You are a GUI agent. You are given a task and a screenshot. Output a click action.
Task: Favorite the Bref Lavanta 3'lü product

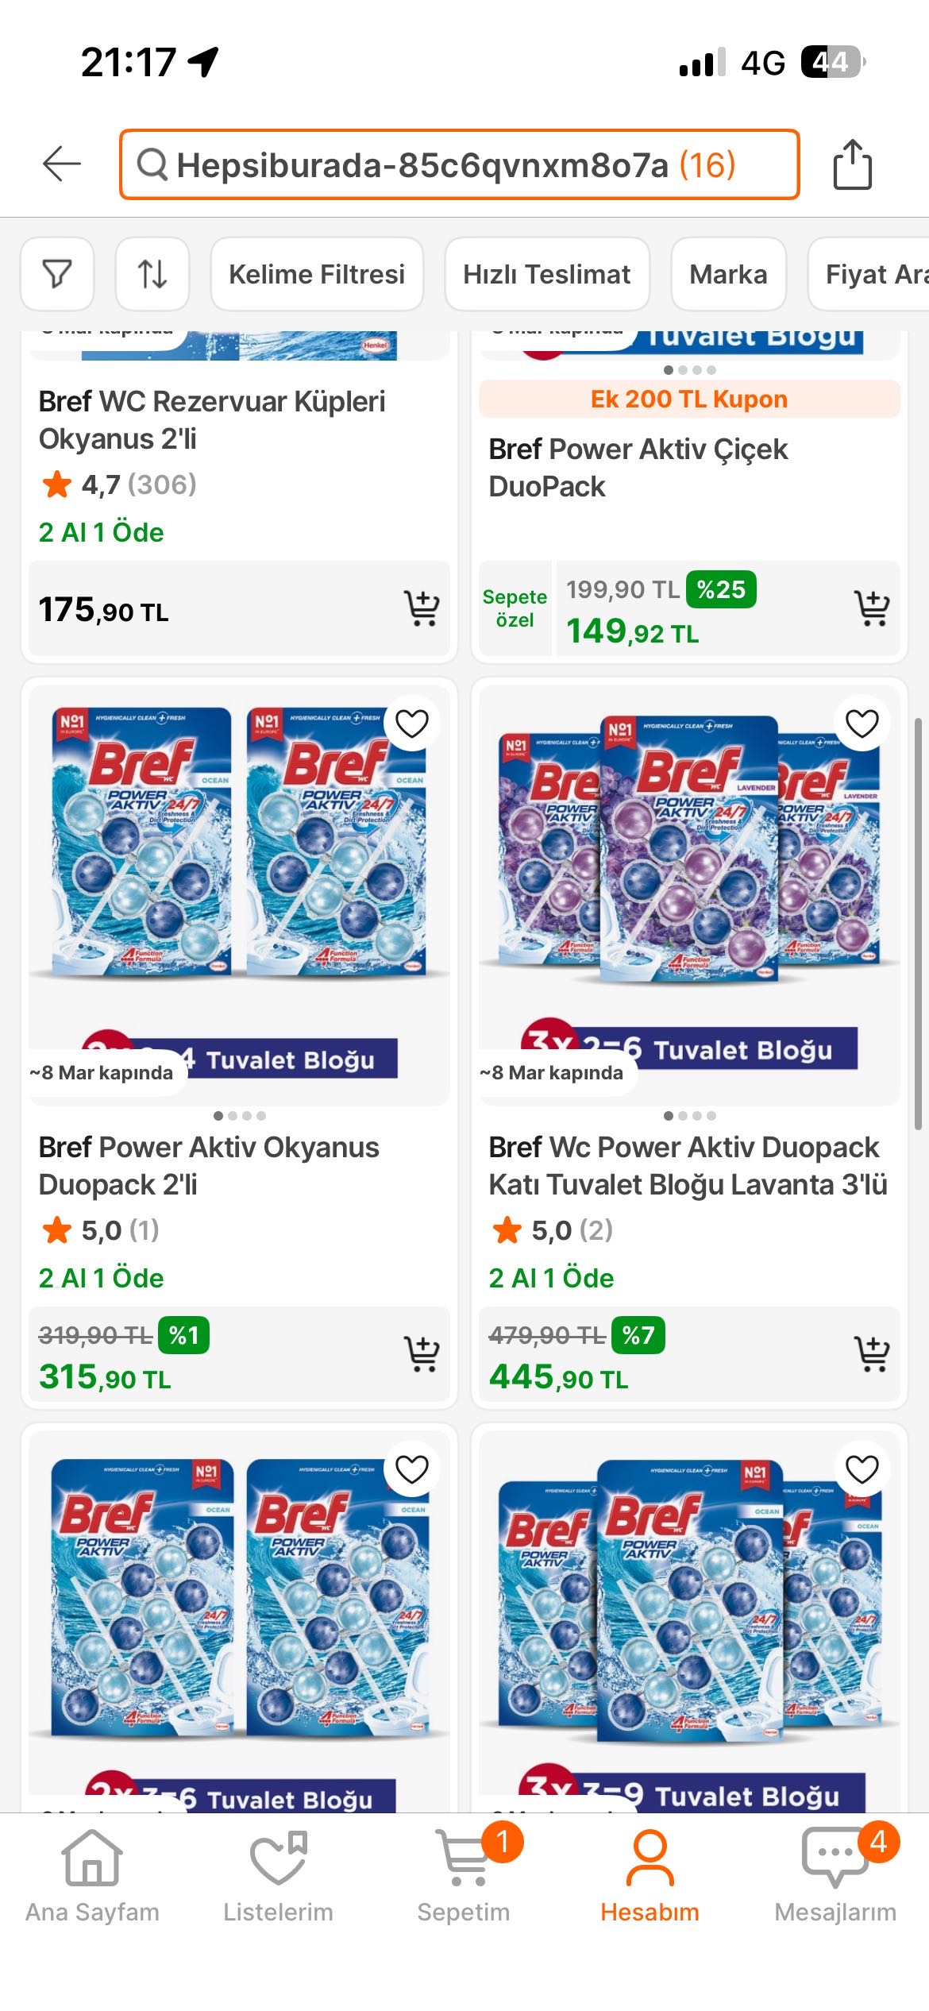tap(862, 724)
